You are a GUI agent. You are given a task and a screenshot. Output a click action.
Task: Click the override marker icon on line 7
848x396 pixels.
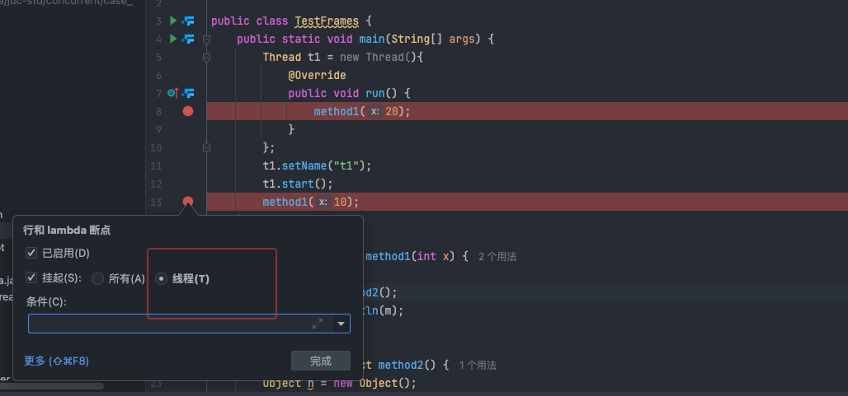click(172, 93)
